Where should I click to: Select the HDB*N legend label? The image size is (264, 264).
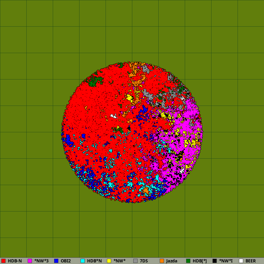(x=95, y=261)
